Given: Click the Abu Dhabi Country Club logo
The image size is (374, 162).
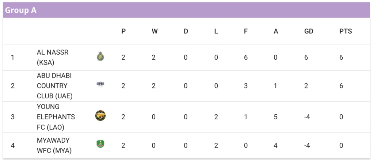Looking at the screenshot, I should point(100,84).
